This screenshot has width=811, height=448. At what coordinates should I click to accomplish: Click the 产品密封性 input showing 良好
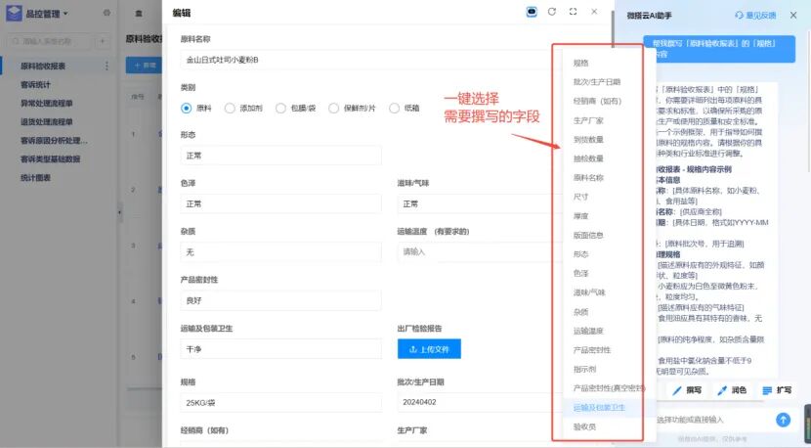pyautogui.click(x=280, y=300)
